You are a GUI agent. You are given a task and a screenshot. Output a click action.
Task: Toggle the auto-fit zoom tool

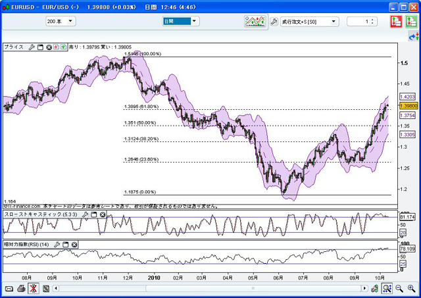(x=387, y=289)
